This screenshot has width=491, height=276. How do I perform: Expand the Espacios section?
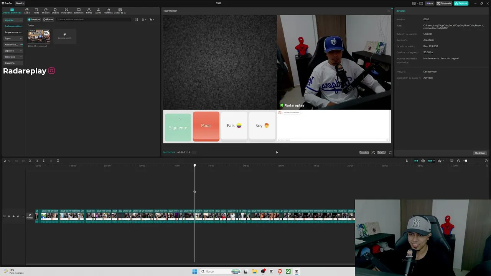[13, 51]
